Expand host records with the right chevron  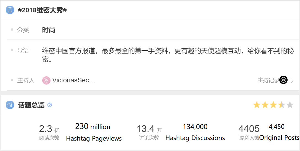click(x=292, y=81)
